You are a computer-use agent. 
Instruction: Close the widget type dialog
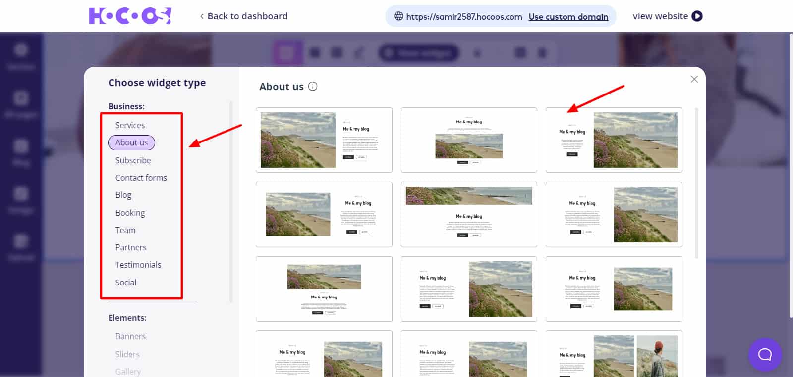pos(694,79)
